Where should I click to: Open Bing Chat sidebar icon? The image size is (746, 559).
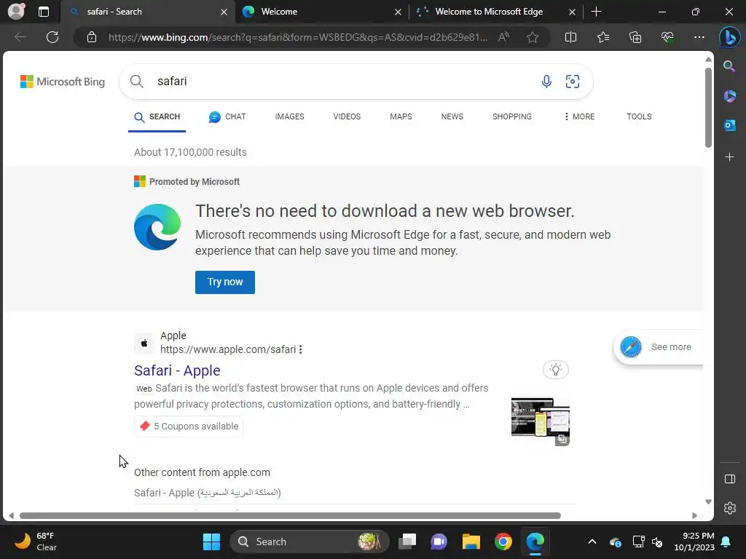point(729,37)
